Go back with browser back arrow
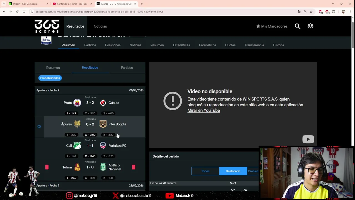355x200 pixels. (x=4, y=12)
